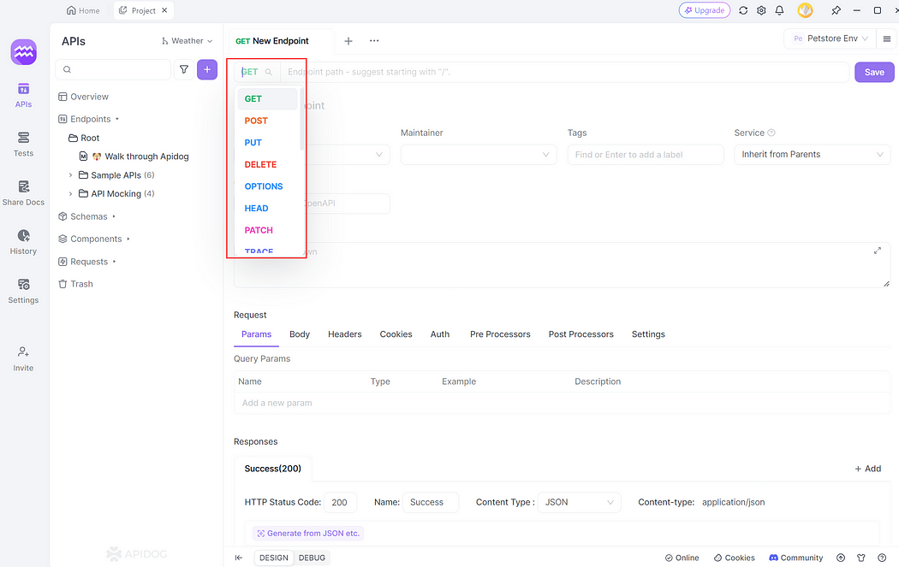This screenshot has width=899, height=567.
Task: Click the purple plus icon to create new
Action: click(206, 69)
